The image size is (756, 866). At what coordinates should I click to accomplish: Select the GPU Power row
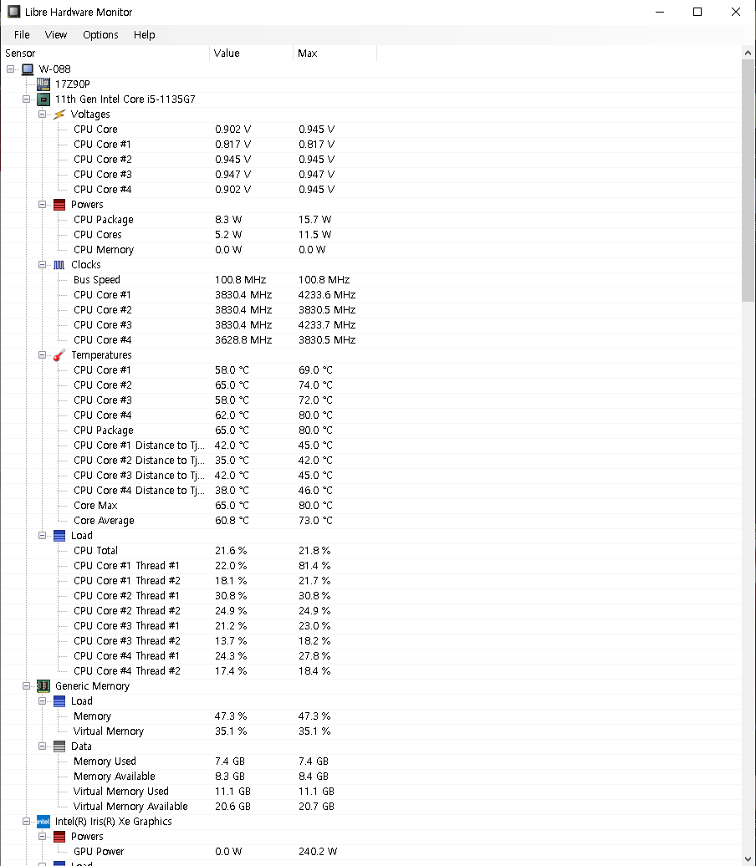click(370, 852)
